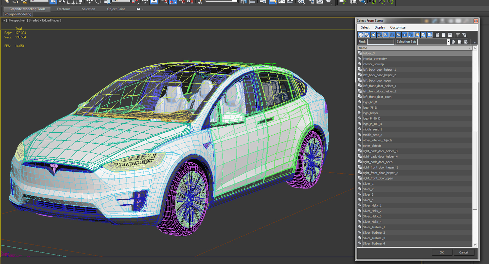Click the Select None icon beside Selection Set
This screenshot has width=489, height=264.
(460, 42)
